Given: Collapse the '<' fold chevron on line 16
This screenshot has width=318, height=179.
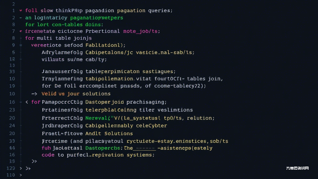Looking at the screenshot, I should [27, 102].
